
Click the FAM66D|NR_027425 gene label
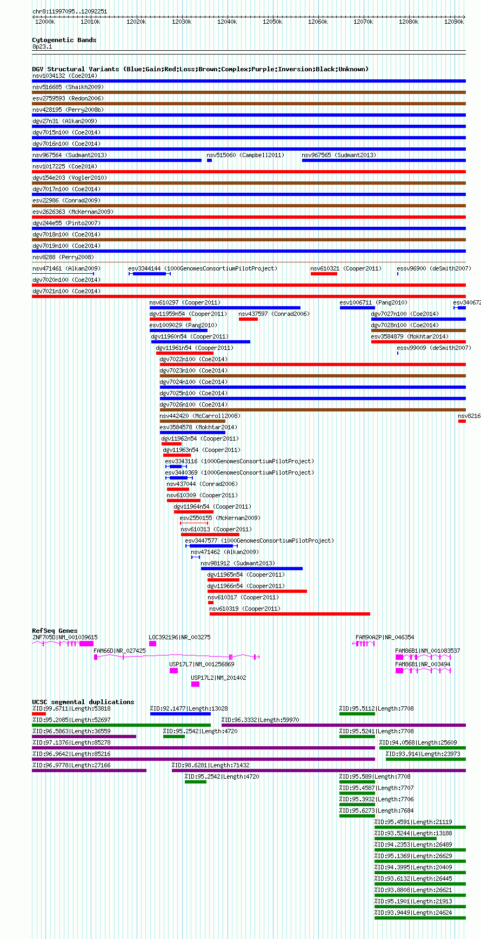(119, 651)
